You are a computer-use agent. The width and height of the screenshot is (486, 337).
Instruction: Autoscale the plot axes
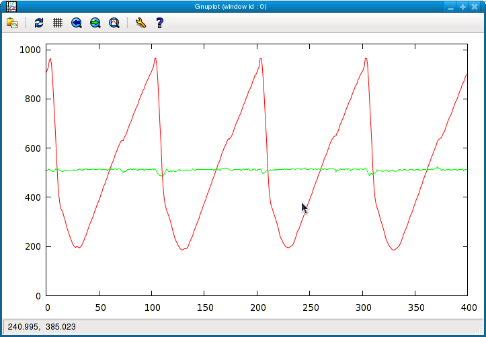click(x=114, y=23)
